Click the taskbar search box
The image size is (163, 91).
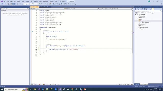click(x=16, y=89)
